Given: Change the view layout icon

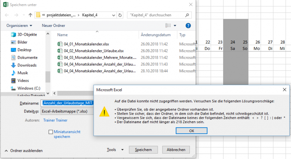Looking at the screenshot, I should [168, 26].
